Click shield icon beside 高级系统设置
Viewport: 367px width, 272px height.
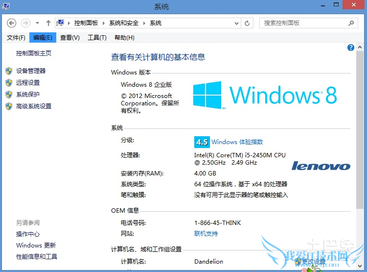tap(9, 106)
